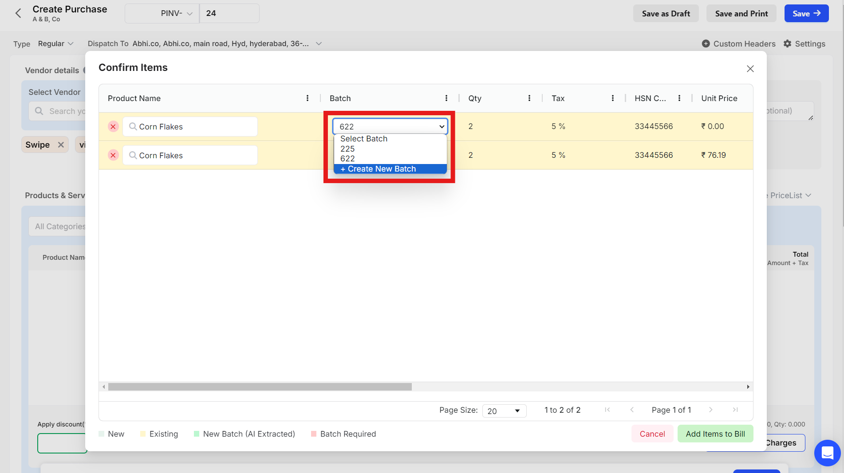Image resolution: width=844 pixels, height=473 pixels.
Task: Click the Custom Headers plus icon
Action: 706,43
